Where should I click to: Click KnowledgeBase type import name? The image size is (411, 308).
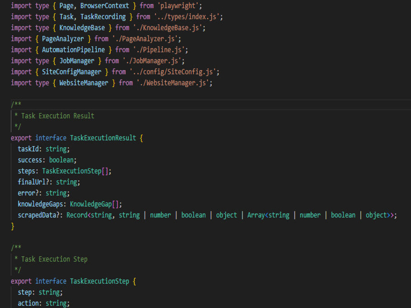click(x=82, y=28)
